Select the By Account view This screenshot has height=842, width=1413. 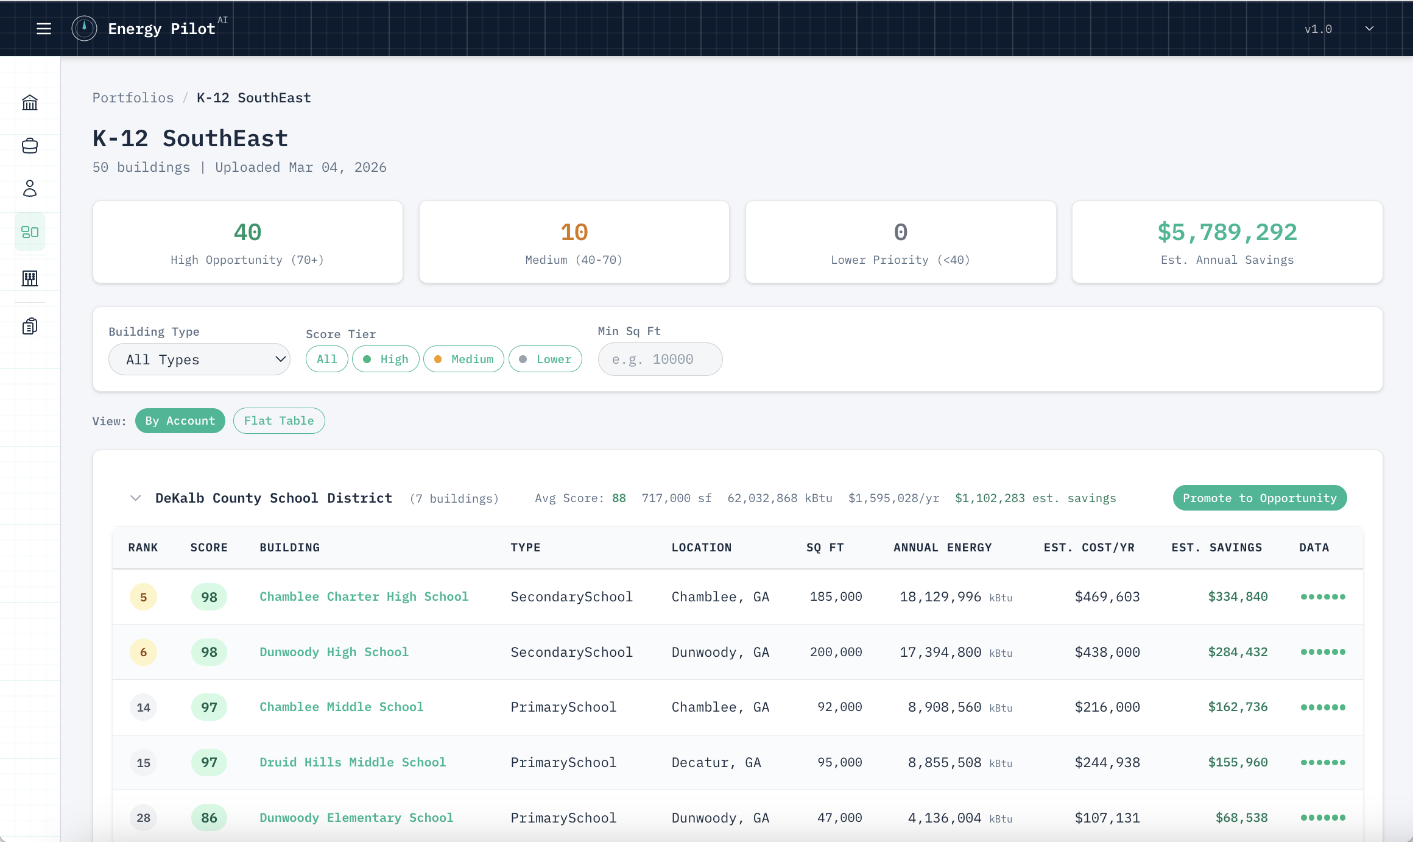point(180,420)
